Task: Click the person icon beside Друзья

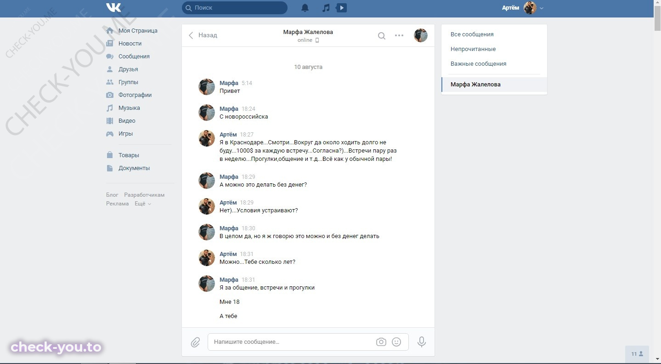Action: [110, 69]
